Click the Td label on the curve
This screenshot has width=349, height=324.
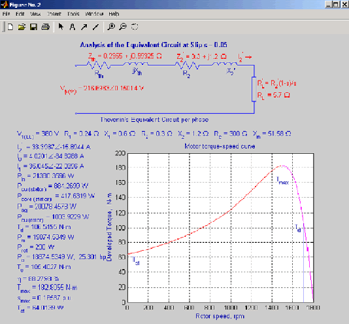pyautogui.click(x=298, y=228)
